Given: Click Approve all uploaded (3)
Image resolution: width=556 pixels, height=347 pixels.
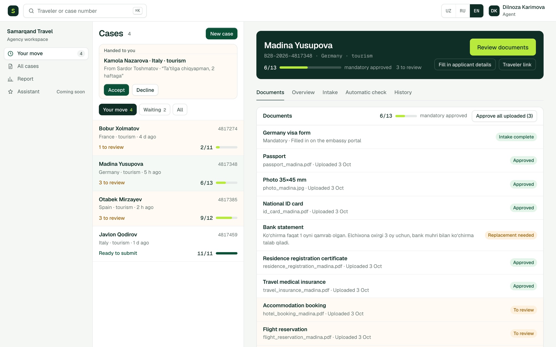Looking at the screenshot, I should [504, 116].
